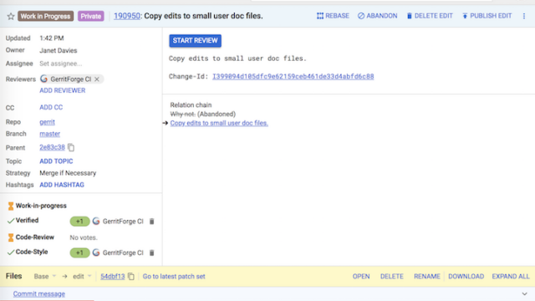
Task: Open the Copy edits relation chain link
Action: [219, 123]
